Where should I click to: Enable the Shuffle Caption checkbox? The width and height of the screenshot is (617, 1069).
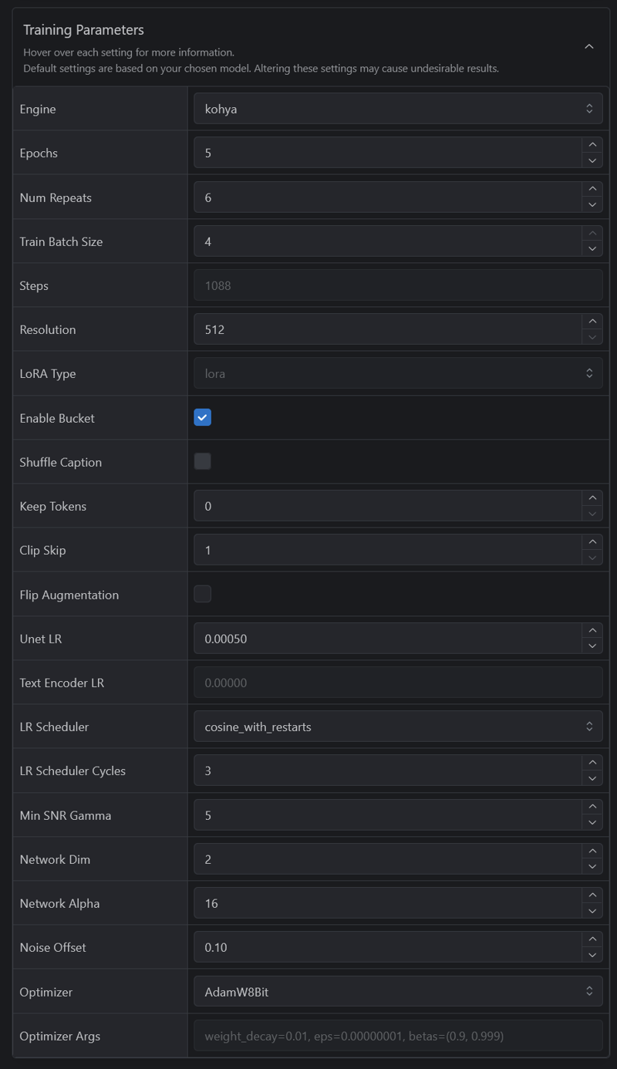[202, 461]
